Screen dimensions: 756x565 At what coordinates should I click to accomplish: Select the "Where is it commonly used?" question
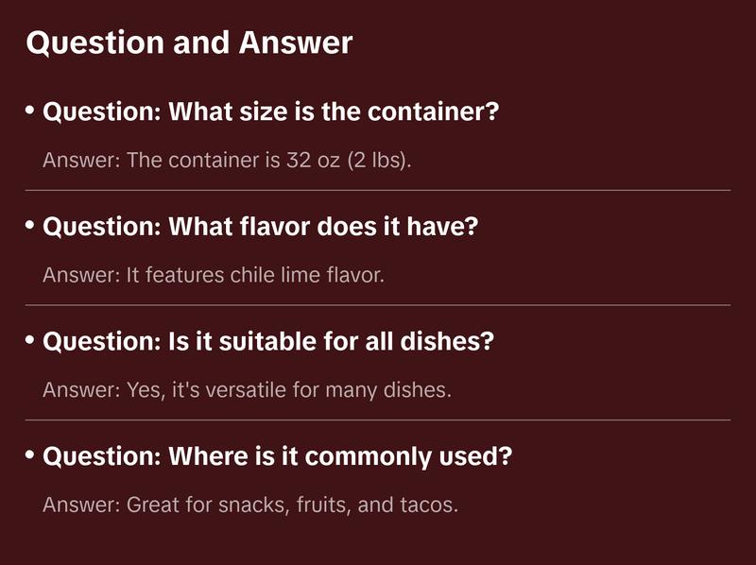(278, 457)
